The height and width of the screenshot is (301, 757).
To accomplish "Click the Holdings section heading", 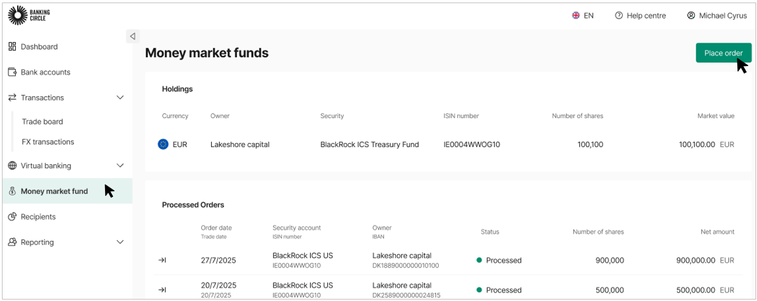I will (x=177, y=89).
